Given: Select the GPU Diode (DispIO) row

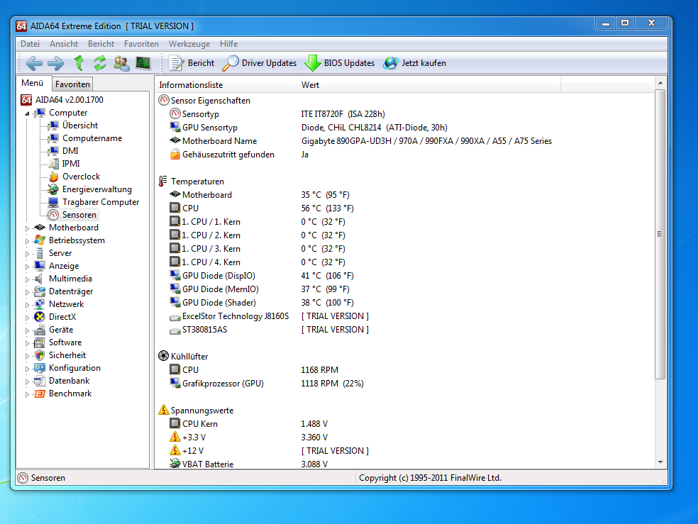Looking at the screenshot, I should 405,276.
